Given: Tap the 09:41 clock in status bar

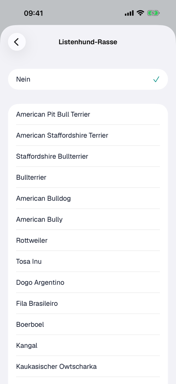Looking at the screenshot, I should point(33,13).
